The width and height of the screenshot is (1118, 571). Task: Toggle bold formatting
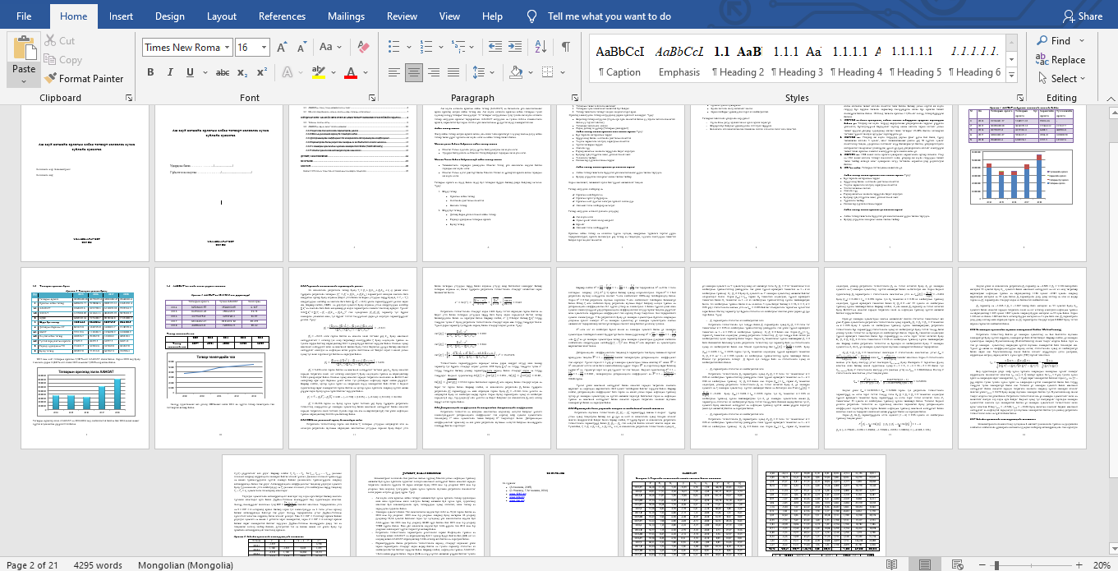150,72
